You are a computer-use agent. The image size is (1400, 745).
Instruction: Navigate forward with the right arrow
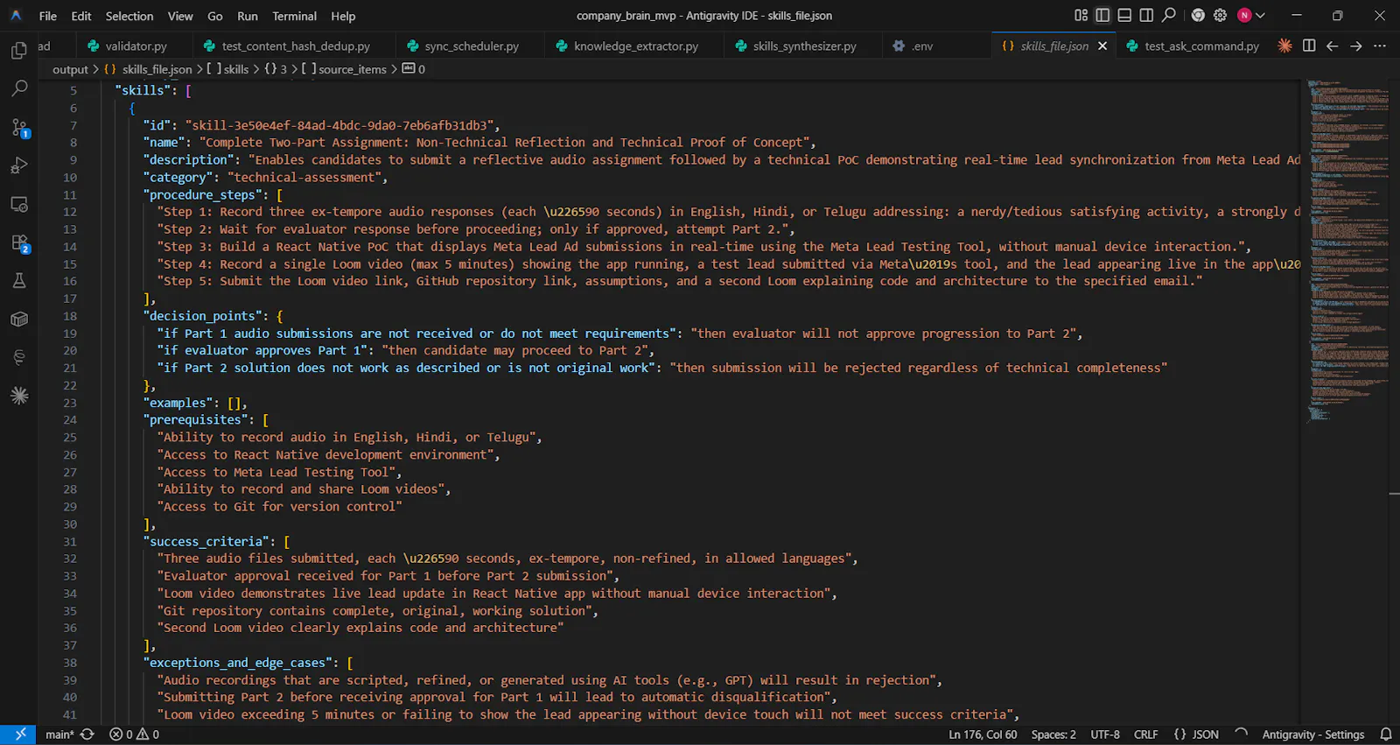[x=1355, y=46]
